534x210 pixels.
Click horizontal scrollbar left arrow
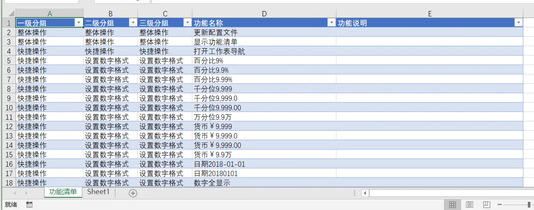(x=365, y=193)
